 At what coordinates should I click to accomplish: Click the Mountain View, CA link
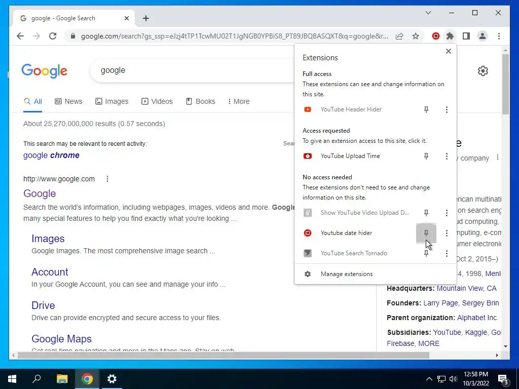pos(467,288)
